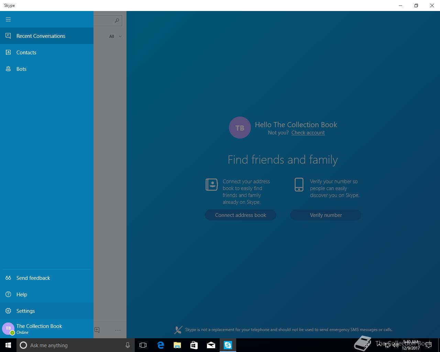Click the new conversation plus icon
Screen dimensions: 440x352
pos(97,330)
